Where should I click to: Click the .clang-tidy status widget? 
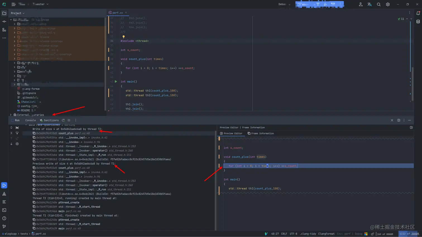[x=308, y=234]
